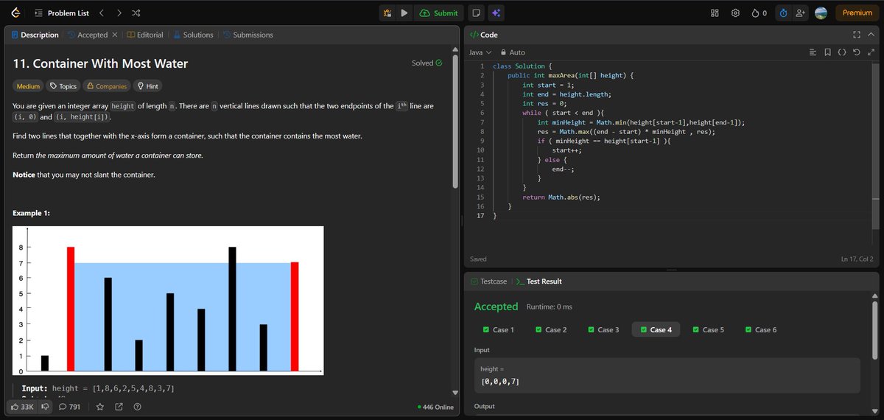Close the Accepted tab

click(x=115, y=35)
